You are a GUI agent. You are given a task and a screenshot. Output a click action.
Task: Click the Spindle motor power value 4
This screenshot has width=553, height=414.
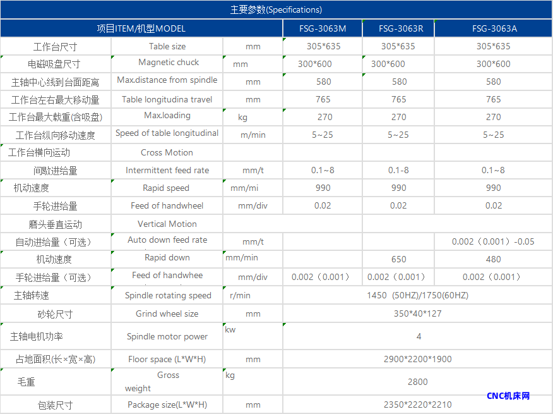tap(419, 336)
